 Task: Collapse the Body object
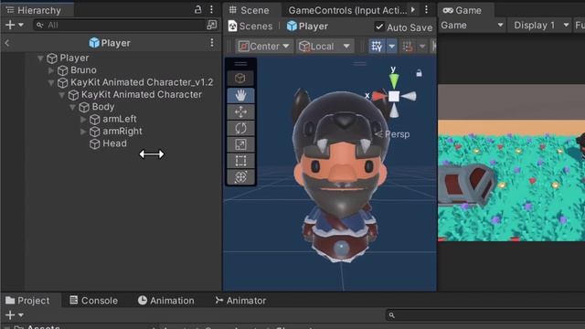tap(73, 107)
